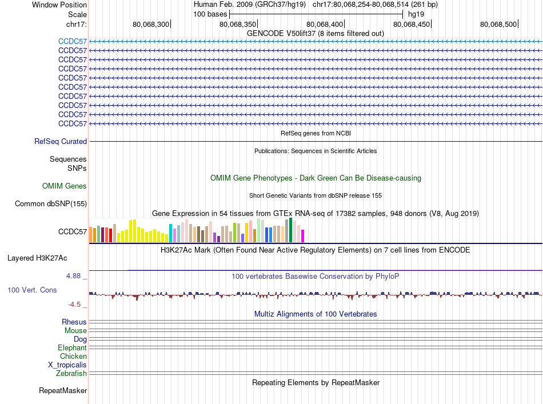Screen dimensions: 543x404
Task: Select the Scale row label
Action: (x=77, y=14)
